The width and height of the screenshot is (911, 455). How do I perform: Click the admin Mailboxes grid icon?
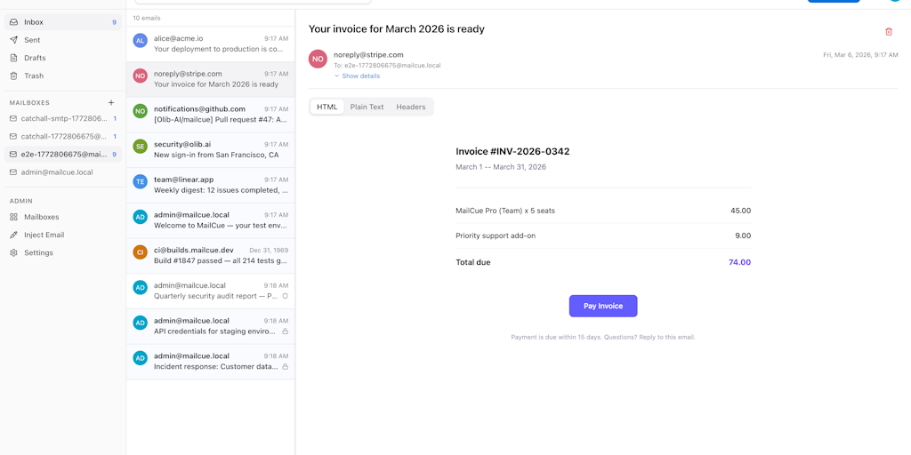pos(13,217)
